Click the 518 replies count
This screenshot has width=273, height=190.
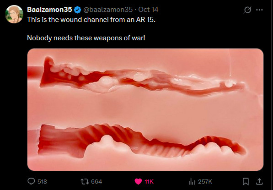pyautogui.click(x=43, y=182)
